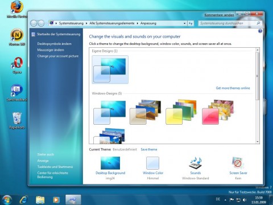Open Screen Saver settings icon
Screen dimensions: 273x205
click(238, 163)
